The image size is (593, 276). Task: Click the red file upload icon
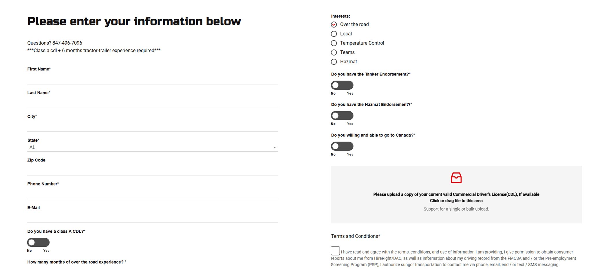tap(456, 178)
